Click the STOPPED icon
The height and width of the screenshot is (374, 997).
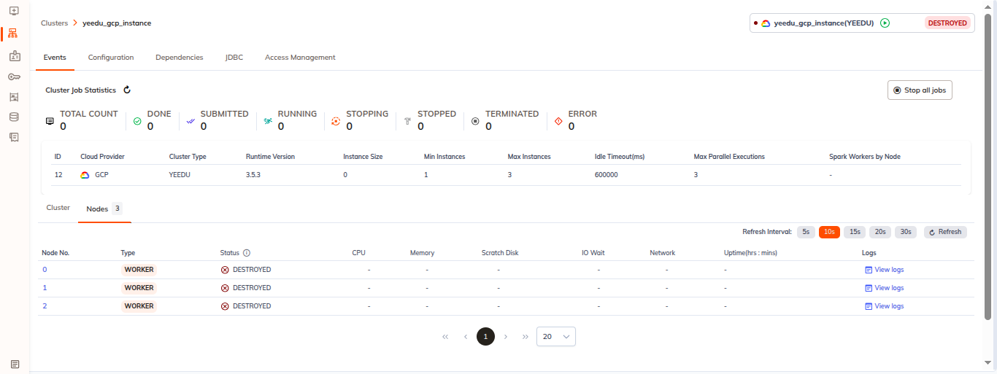point(407,121)
